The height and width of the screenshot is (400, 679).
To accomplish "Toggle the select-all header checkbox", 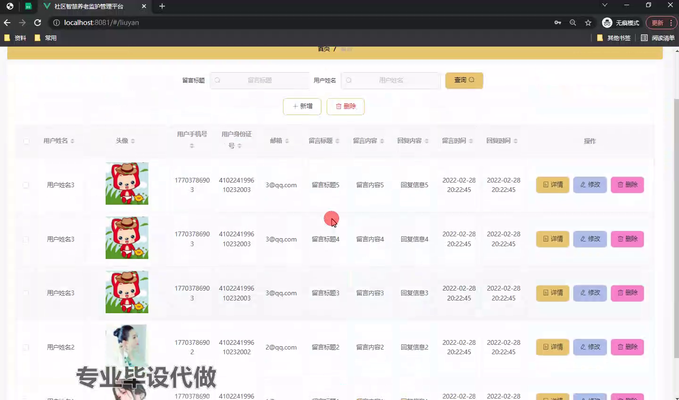I will pos(26,141).
